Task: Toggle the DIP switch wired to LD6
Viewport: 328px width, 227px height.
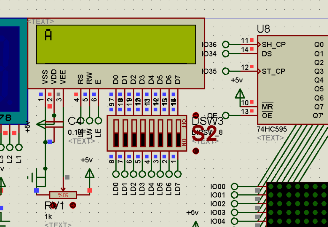Action: [170, 133]
